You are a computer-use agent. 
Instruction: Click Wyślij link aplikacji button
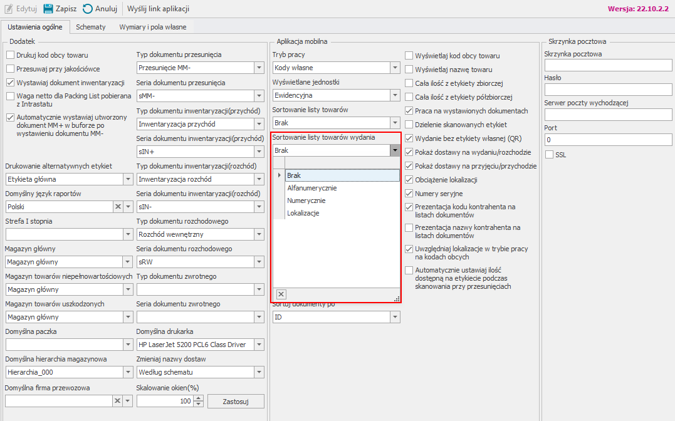click(158, 9)
